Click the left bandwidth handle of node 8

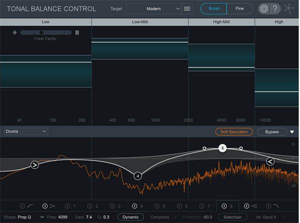pyautogui.click(x=204, y=148)
